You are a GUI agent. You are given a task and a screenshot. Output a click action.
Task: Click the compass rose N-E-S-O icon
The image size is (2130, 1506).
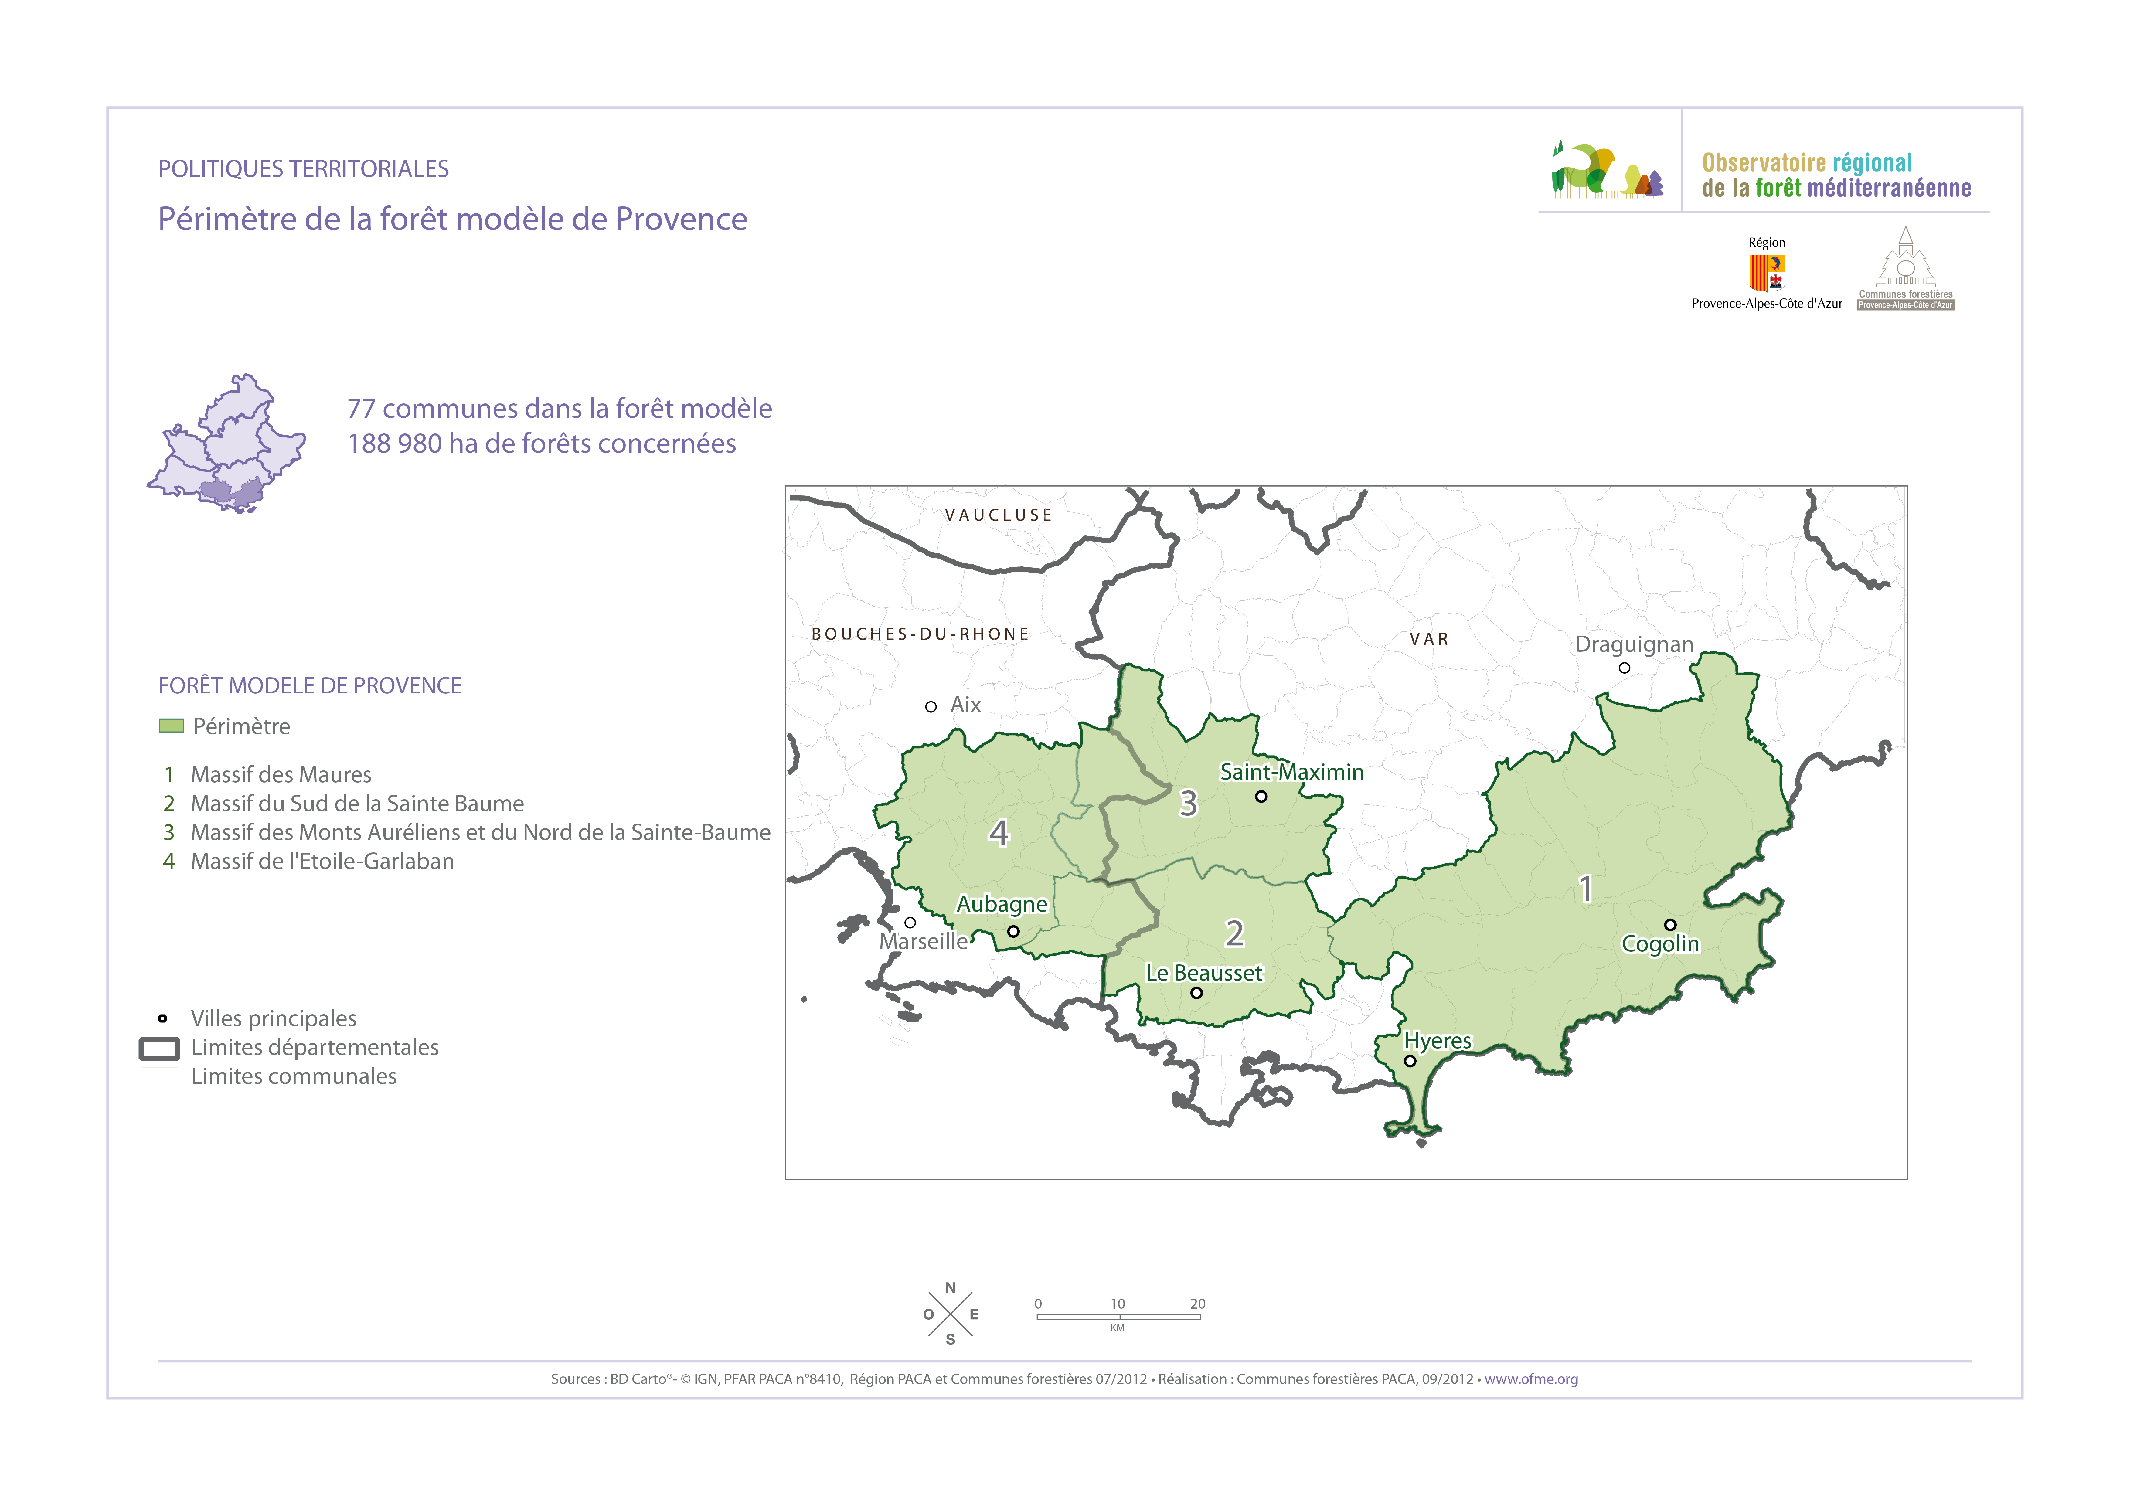(x=951, y=1314)
